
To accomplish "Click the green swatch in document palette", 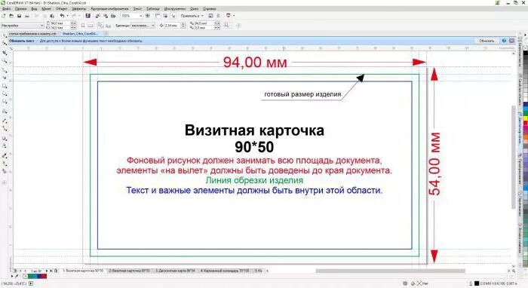I will 30,276.
